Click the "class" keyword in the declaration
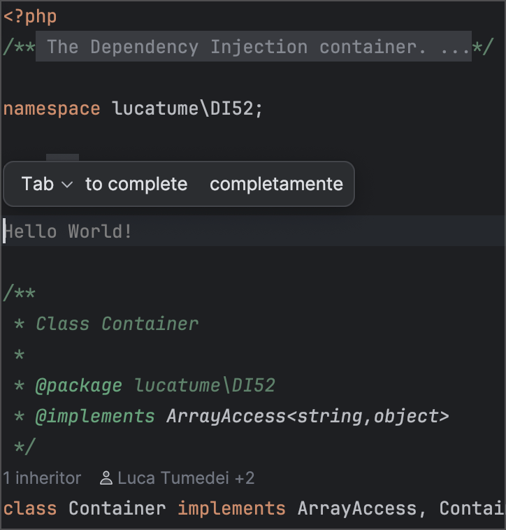The image size is (506, 530). coord(30,508)
